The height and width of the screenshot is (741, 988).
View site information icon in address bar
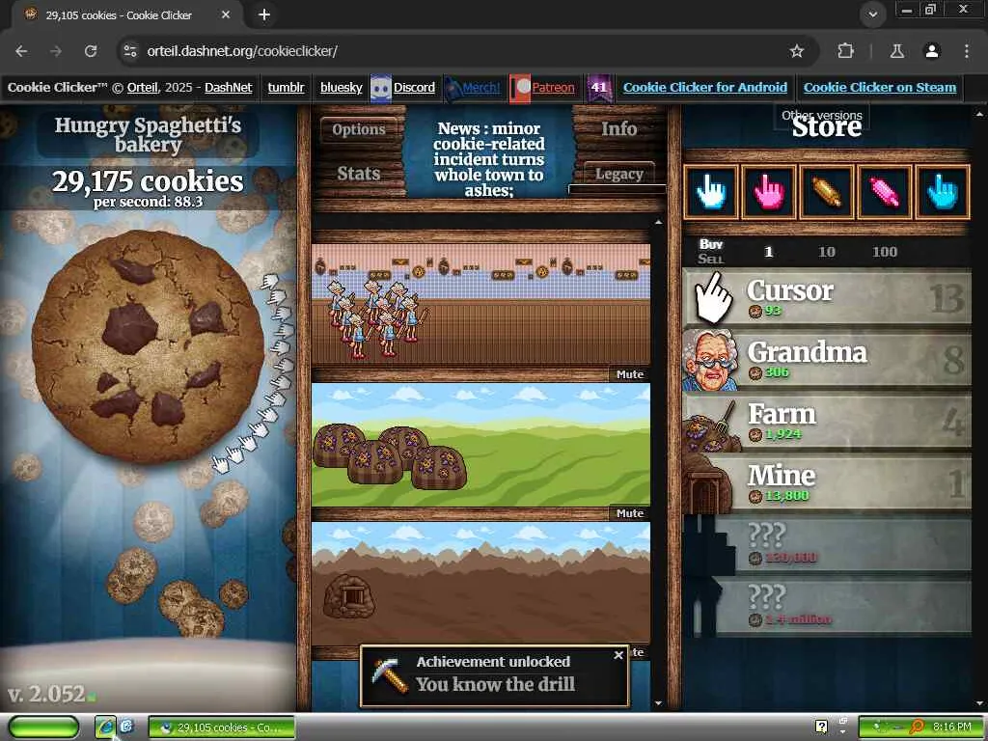[130, 51]
